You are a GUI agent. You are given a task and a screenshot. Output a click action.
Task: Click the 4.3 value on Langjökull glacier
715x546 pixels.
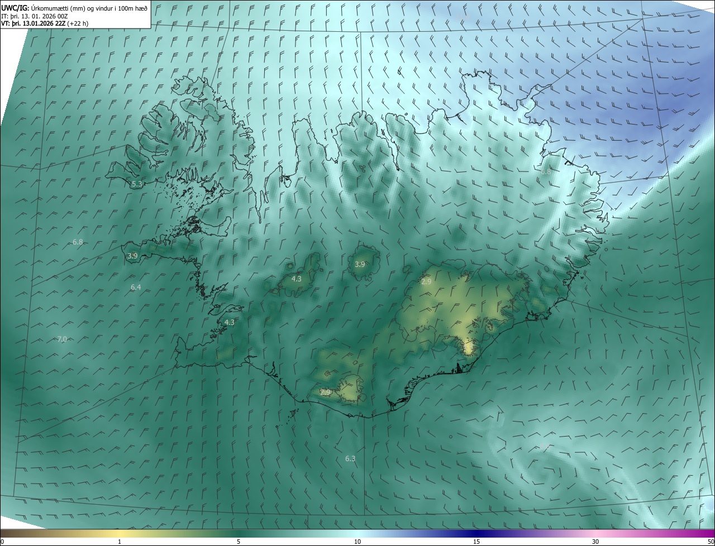click(x=297, y=279)
